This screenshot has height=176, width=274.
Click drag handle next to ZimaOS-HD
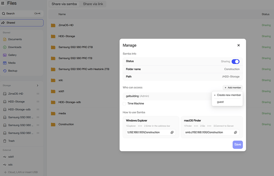[38, 94]
